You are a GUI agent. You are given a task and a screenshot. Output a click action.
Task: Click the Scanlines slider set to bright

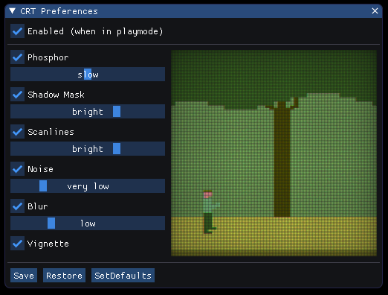pos(88,149)
